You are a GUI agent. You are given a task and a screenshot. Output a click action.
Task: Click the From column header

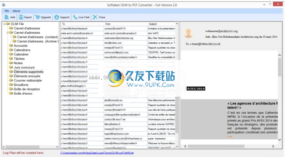(125, 24)
